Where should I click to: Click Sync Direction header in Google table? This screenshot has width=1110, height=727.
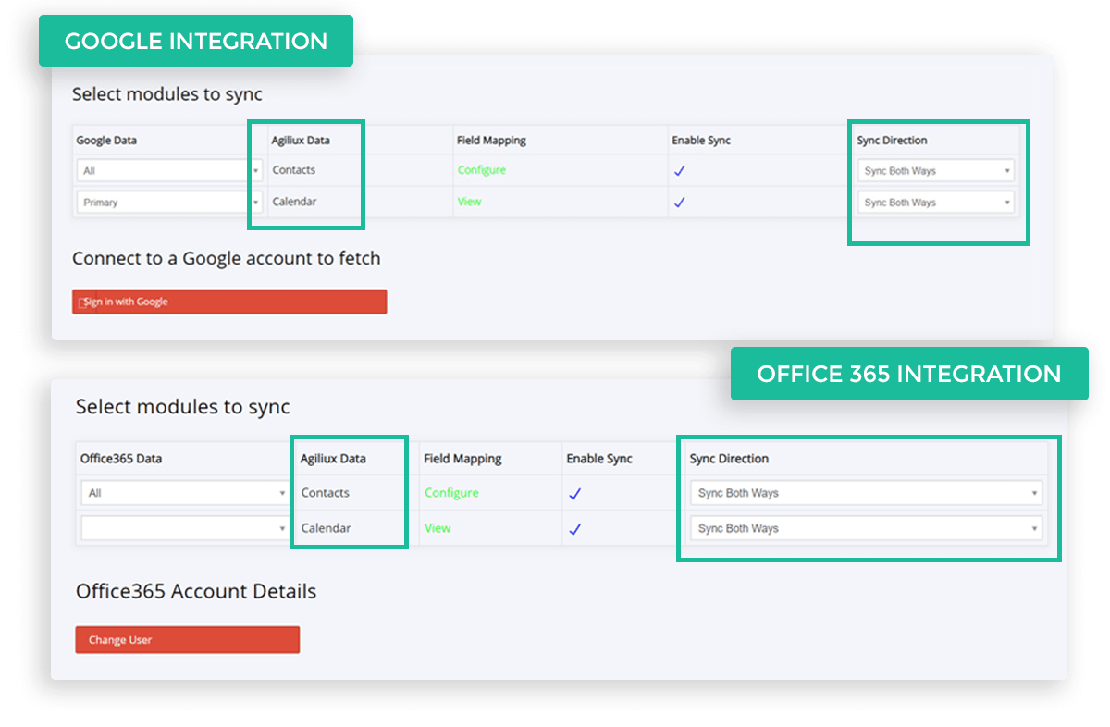tap(892, 141)
